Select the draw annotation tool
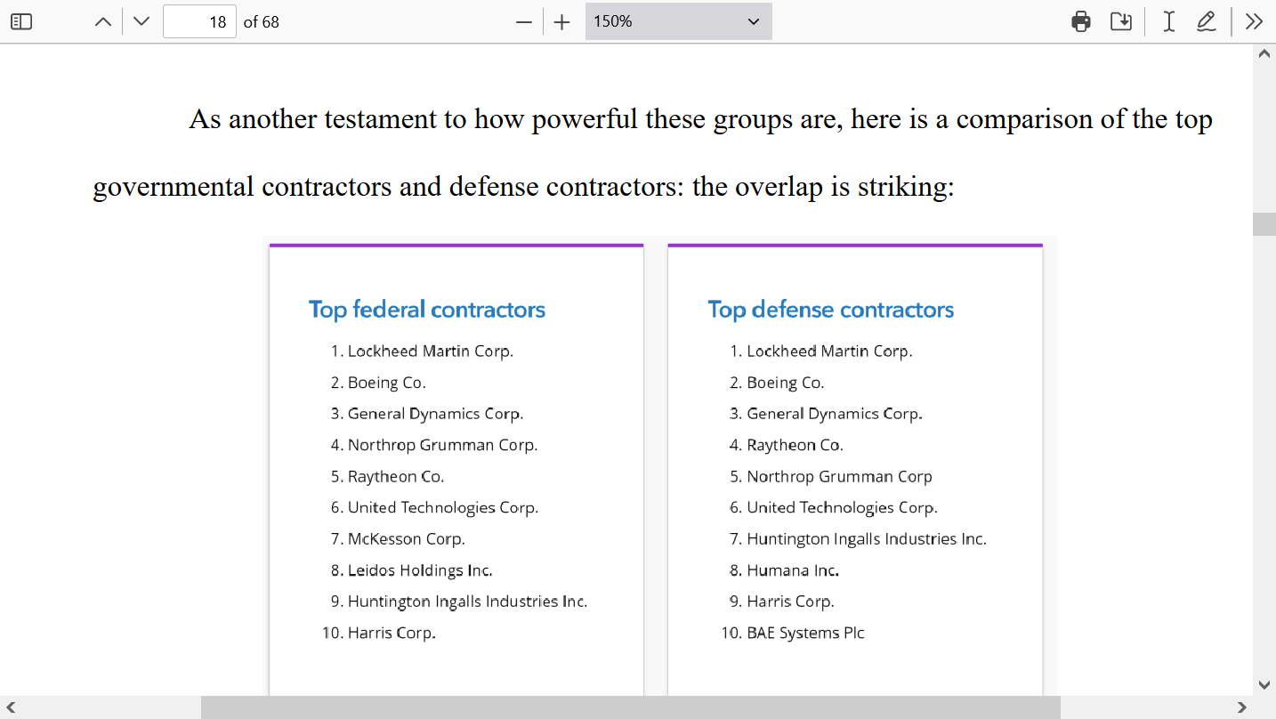This screenshot has height=719, width=1276. [x=1207, y=21]
